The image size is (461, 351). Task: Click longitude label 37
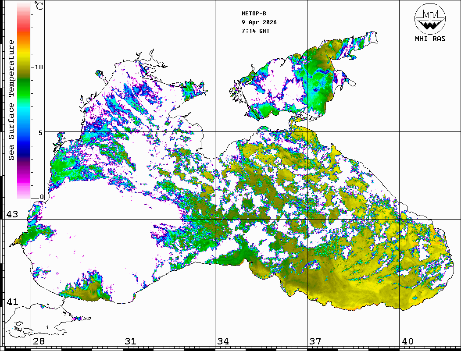click(315, 341)
